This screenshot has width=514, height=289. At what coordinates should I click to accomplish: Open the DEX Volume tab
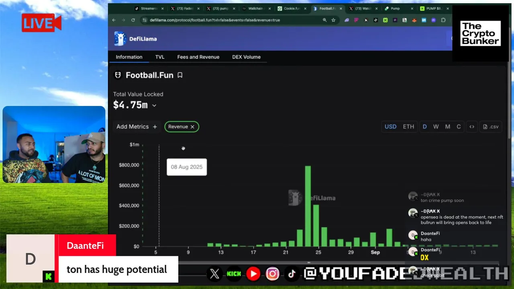coord(246,57)
